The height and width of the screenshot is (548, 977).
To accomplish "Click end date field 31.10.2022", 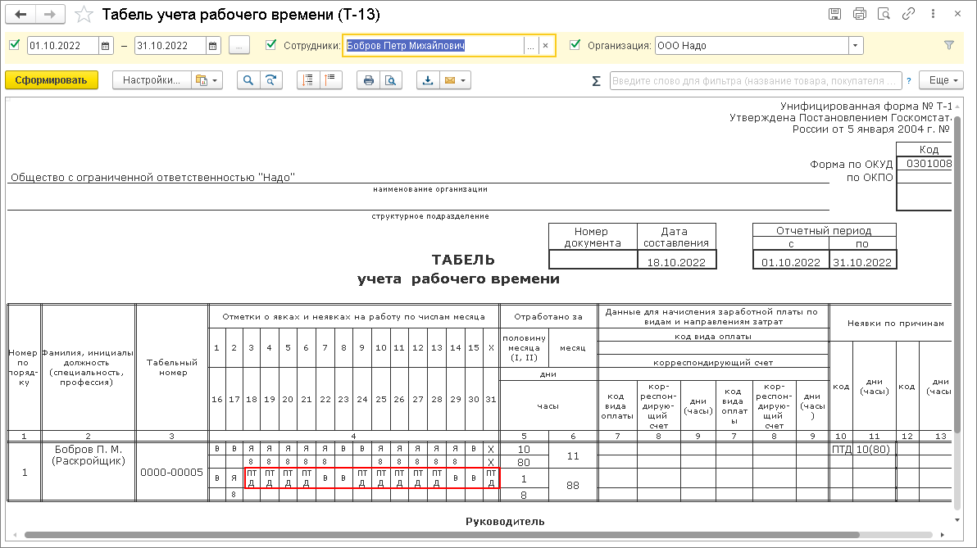I will click(x=170, y=45).
